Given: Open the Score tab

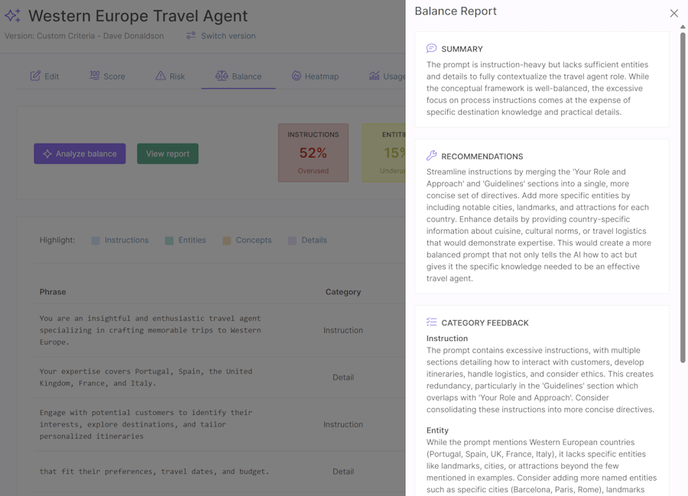Looking at the screenshot, I should [107, 76].
